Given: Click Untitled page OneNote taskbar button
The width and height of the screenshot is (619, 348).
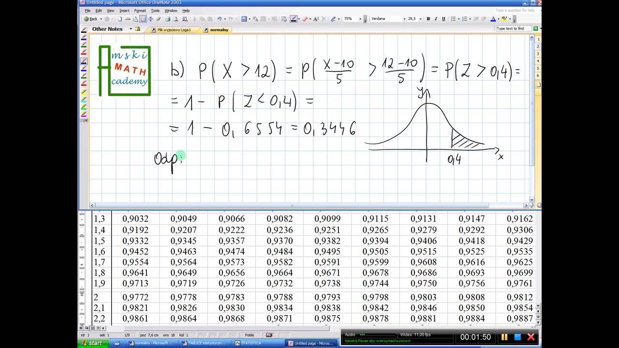Looking at the screenshot, I should pos(310,343).
